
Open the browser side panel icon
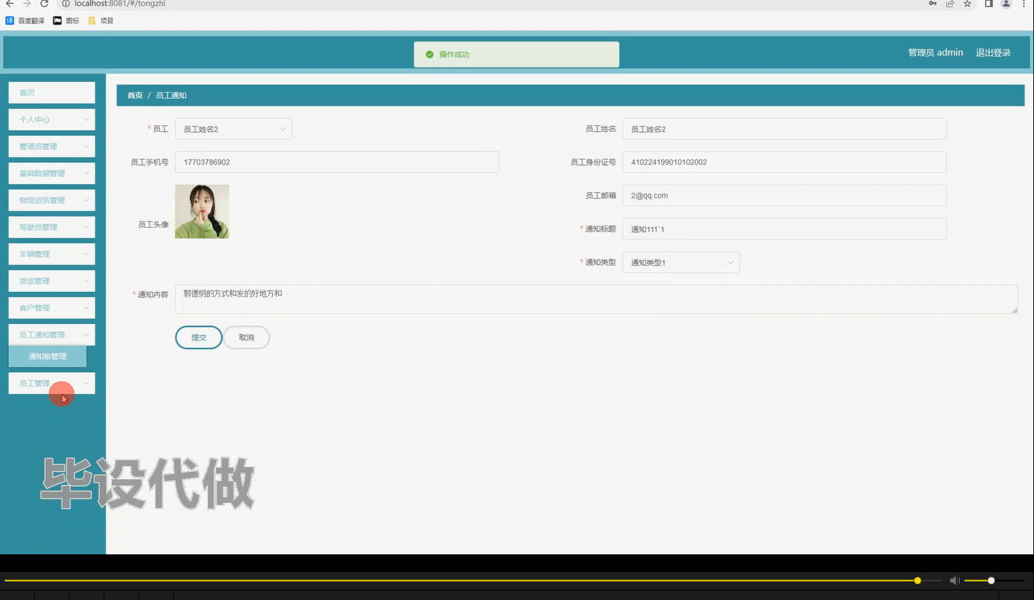pyautogui.click(x=988, y=3)
